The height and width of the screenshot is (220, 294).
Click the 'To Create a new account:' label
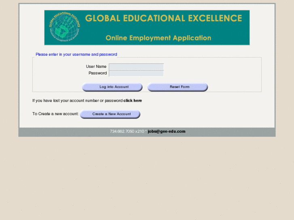(55, 114)
